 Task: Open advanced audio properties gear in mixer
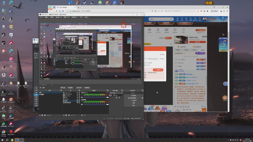point(82,115)
